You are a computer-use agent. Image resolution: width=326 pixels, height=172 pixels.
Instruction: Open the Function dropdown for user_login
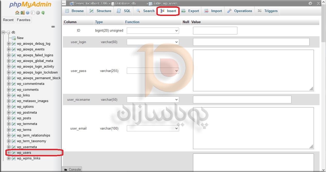(153, 42)
